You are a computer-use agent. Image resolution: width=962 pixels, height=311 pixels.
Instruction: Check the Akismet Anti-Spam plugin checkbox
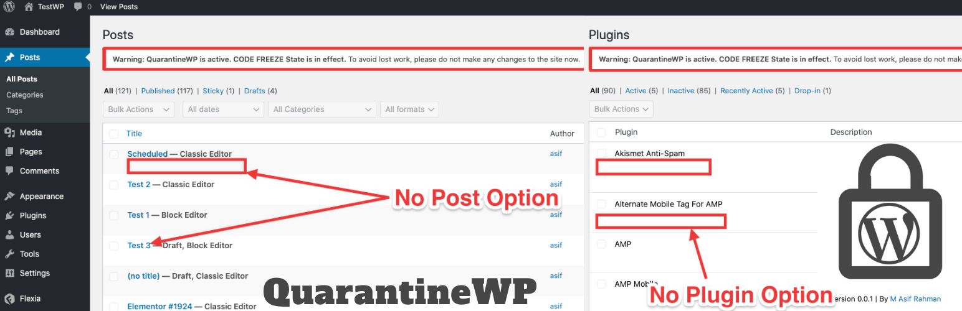pyautogui.click(x=601, y=154)
